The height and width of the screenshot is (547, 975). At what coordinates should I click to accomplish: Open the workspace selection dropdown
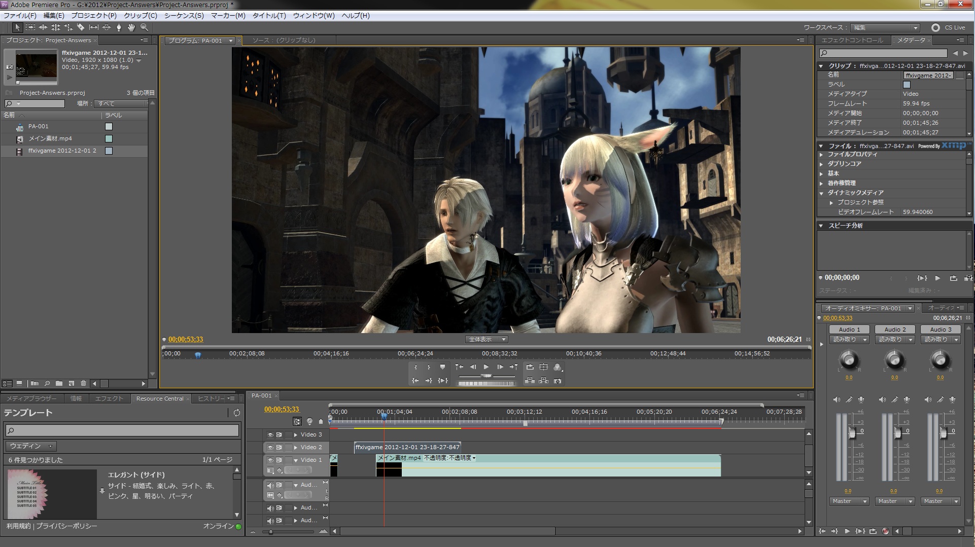885,27
